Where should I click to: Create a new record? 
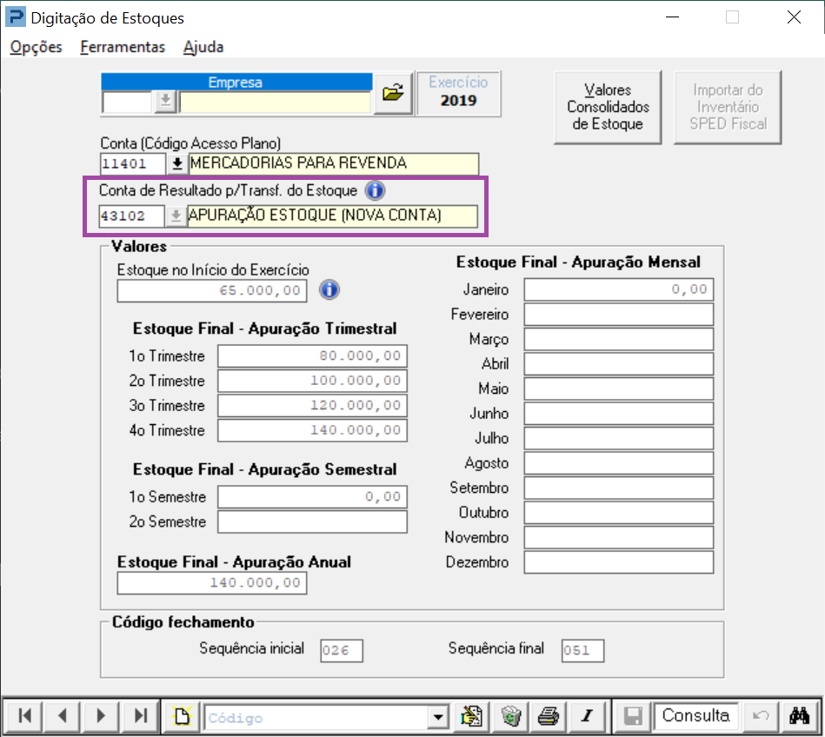coord(182,716)
